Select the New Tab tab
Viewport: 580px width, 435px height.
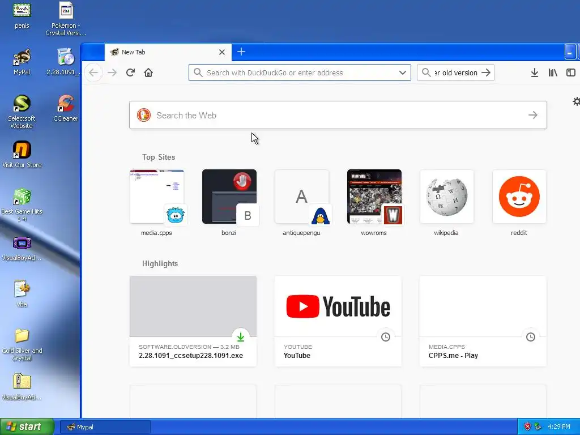168,52
